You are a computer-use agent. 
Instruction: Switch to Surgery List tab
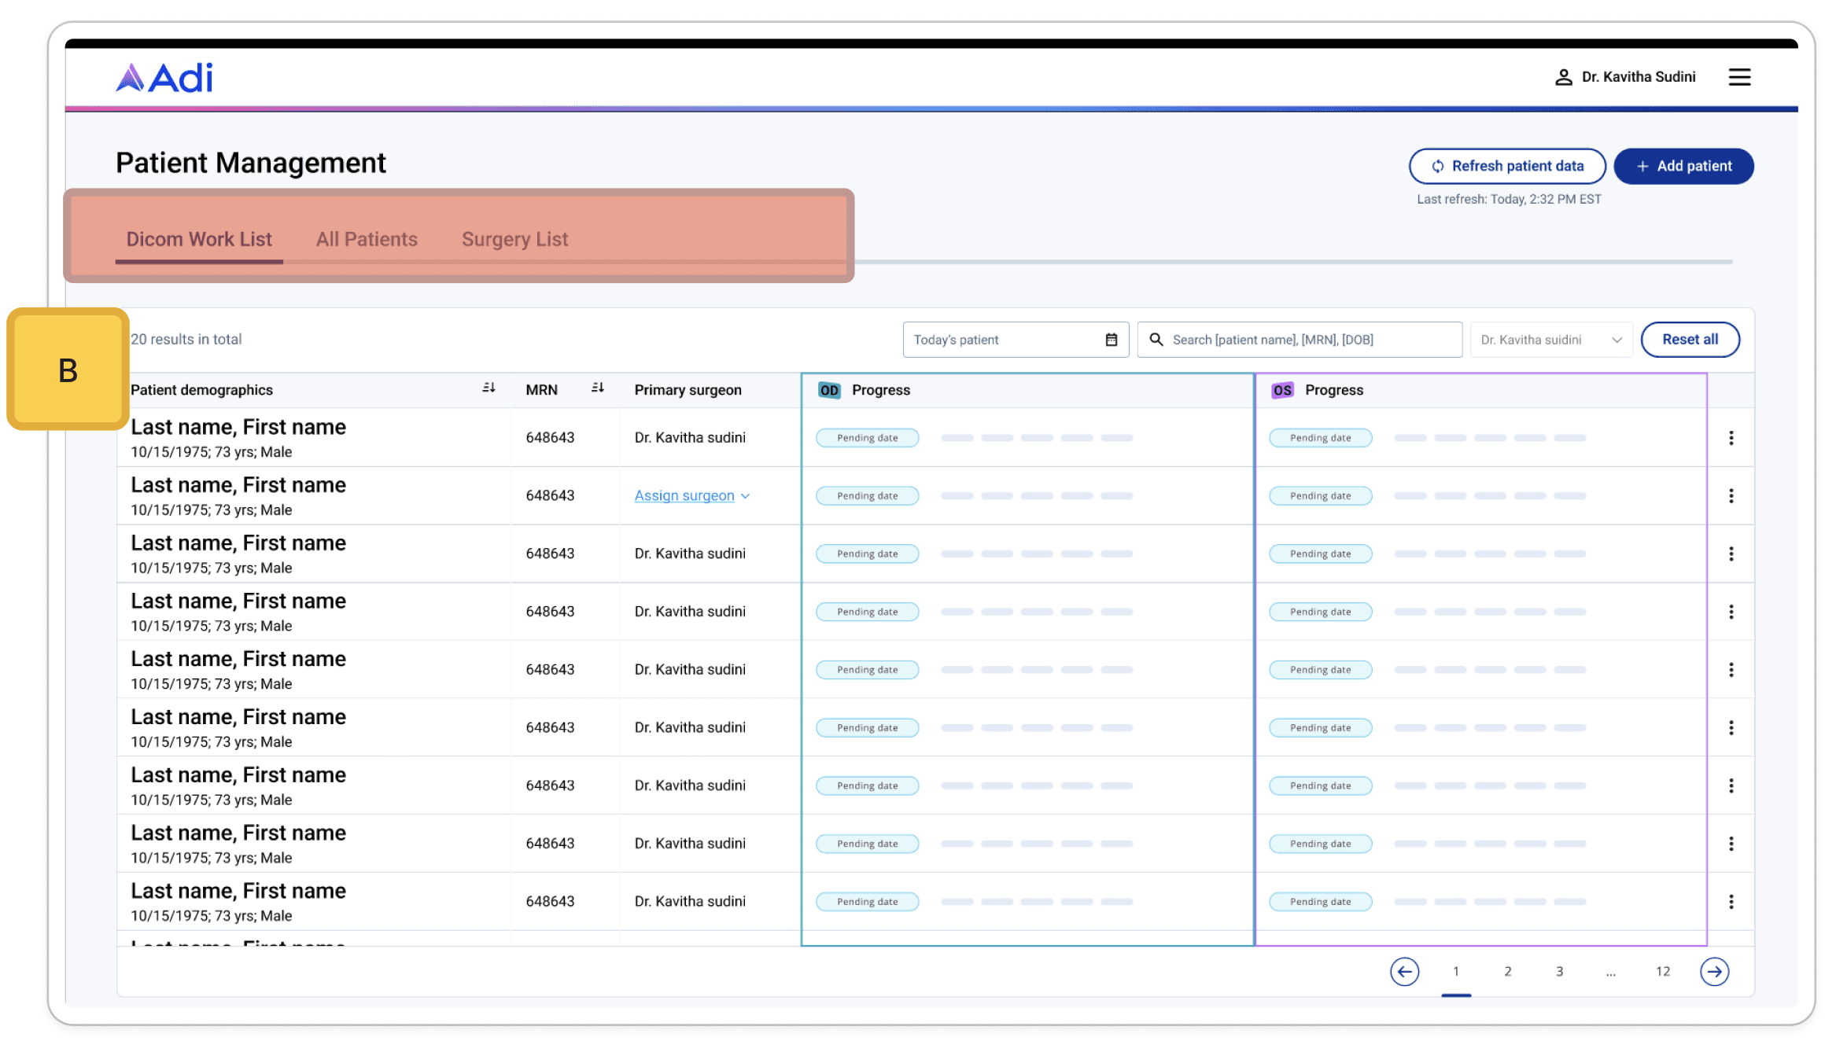coord(514,239)
